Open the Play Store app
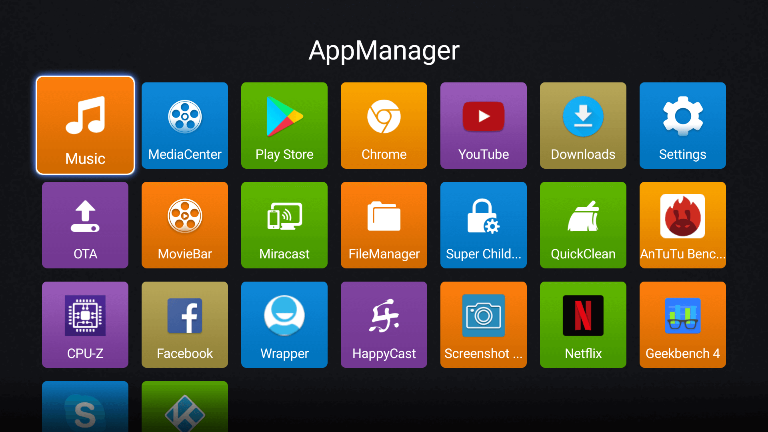 (284, 125)
